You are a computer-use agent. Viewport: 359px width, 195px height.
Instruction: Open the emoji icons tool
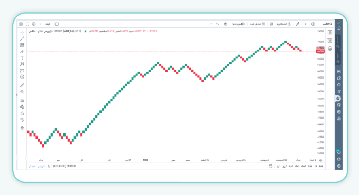(x=22, y=77)
